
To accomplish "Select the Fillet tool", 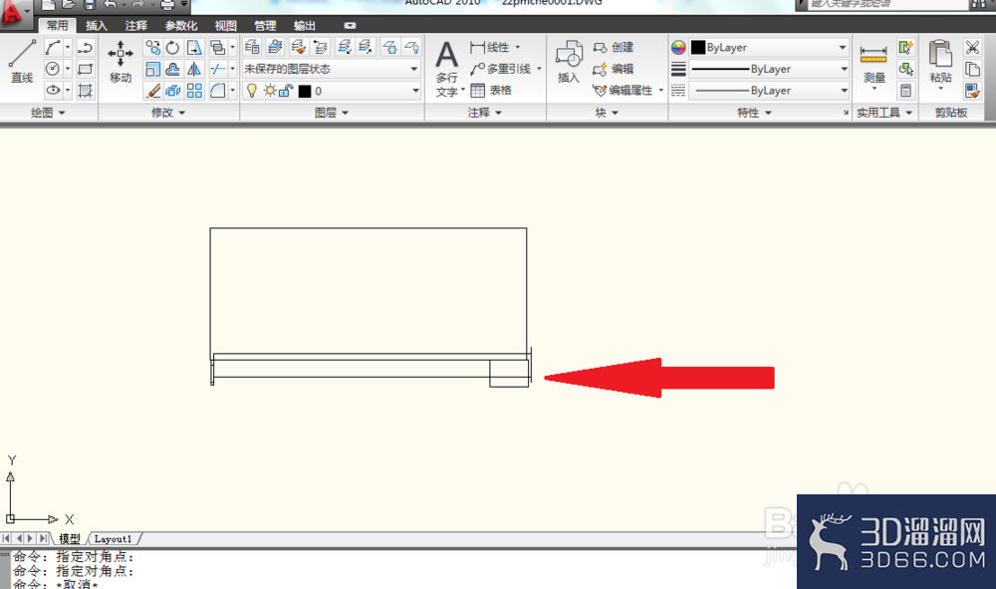I will [x=218, y=91].
